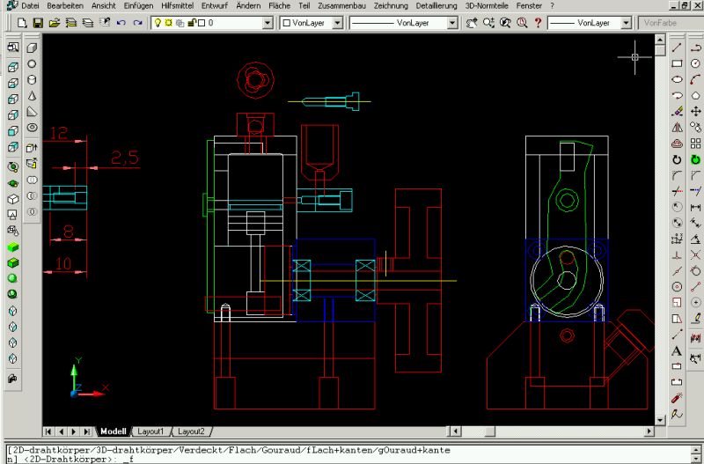Create a Wedge solid
The height and width of the screenshot is (464, 704).
pos(32,112)
